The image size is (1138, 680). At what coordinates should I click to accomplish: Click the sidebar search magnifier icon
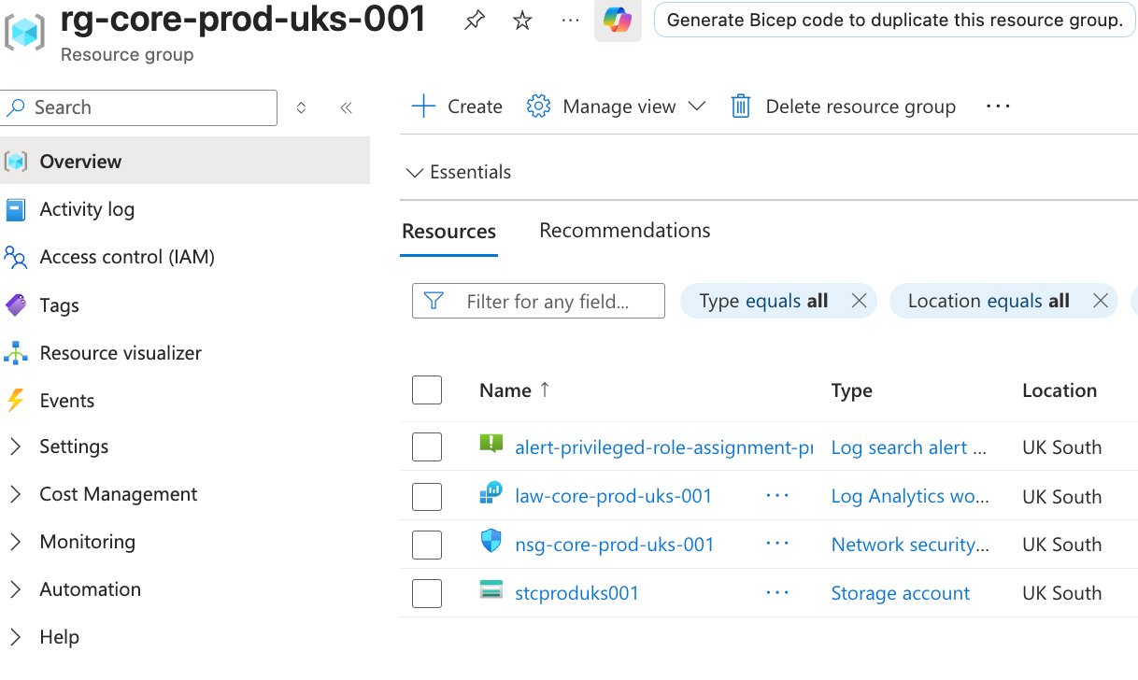pyautogui.click(x=16, y=107)
